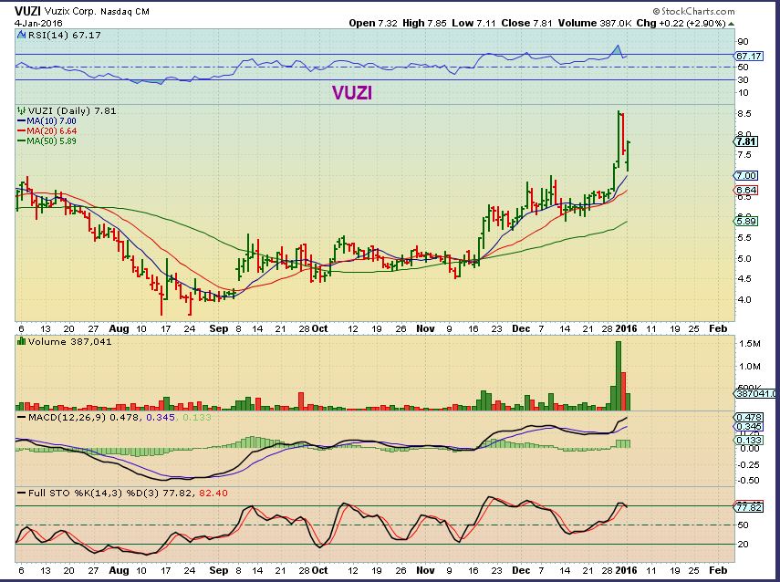The height and width of the screenshot is (582, 780).
Task: Click the RSI indicator icon beside RSI(14)
Action: click(x=21, y=36)
